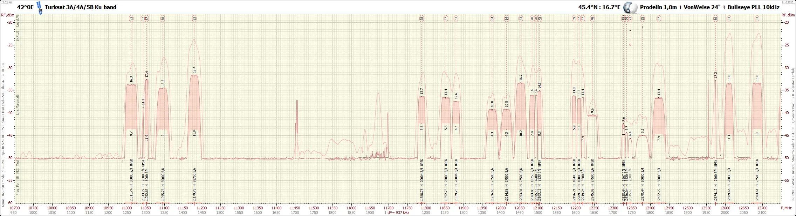Click the 45.4°N : 16.7°E location text
Image resolution: width=796 pixels, height=216 pixels.
(x=599, y=7)
